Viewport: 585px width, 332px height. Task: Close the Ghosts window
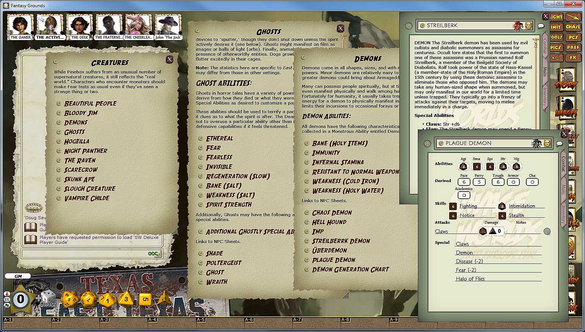tap(340, 28)
